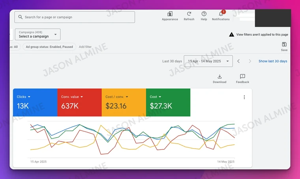Go to next date range
300x179 pixels.
coord(250,61)
